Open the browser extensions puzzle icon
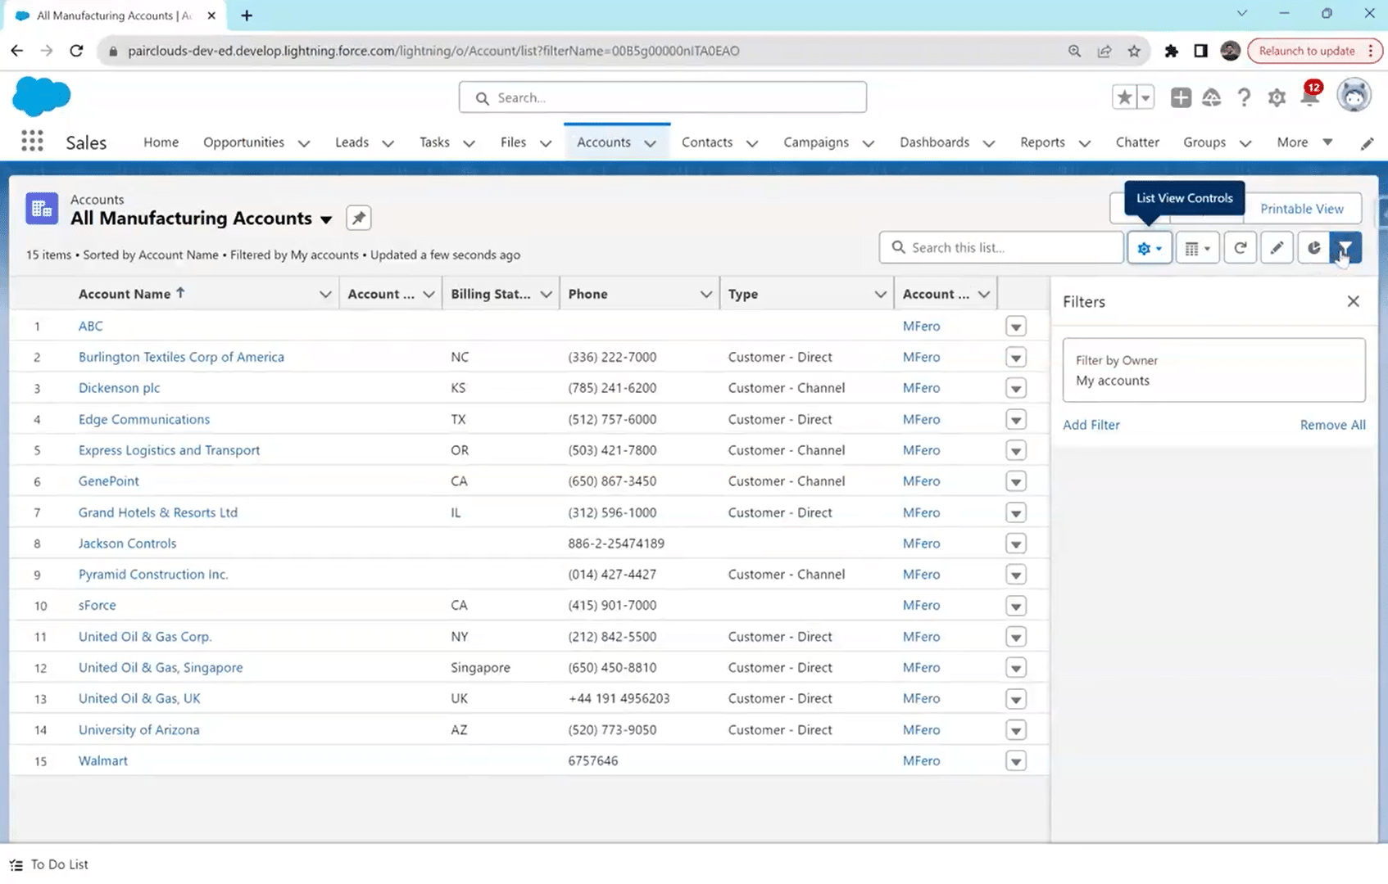 pyautogui.click(x=1171, y=51)
